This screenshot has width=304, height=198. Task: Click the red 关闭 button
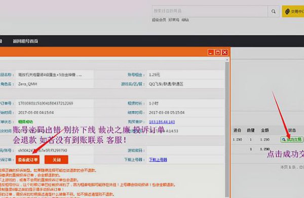pyautogui.click(x=56, y=160)
